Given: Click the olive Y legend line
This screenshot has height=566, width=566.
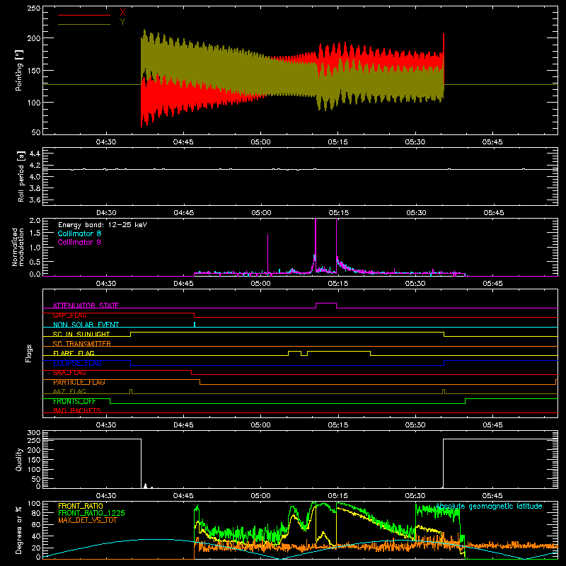Looking at the screenshot, I should coord(84,25).
